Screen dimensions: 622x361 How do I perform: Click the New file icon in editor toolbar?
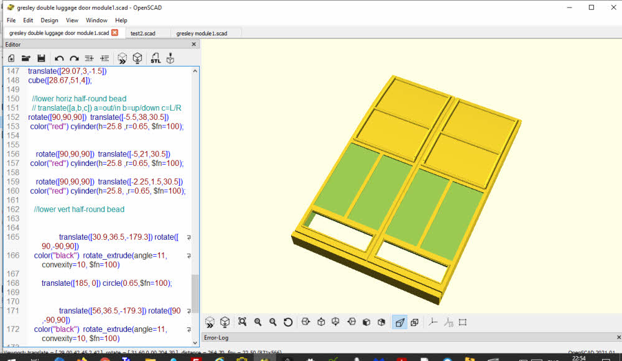pos(11,58)
